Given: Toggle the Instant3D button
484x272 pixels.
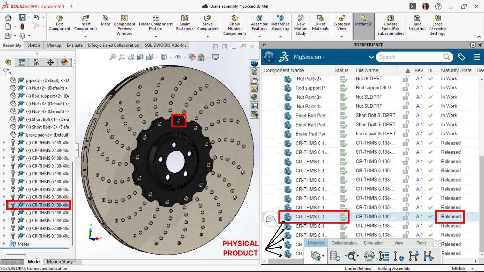Looking at the screenshot, I should [364, 26].
